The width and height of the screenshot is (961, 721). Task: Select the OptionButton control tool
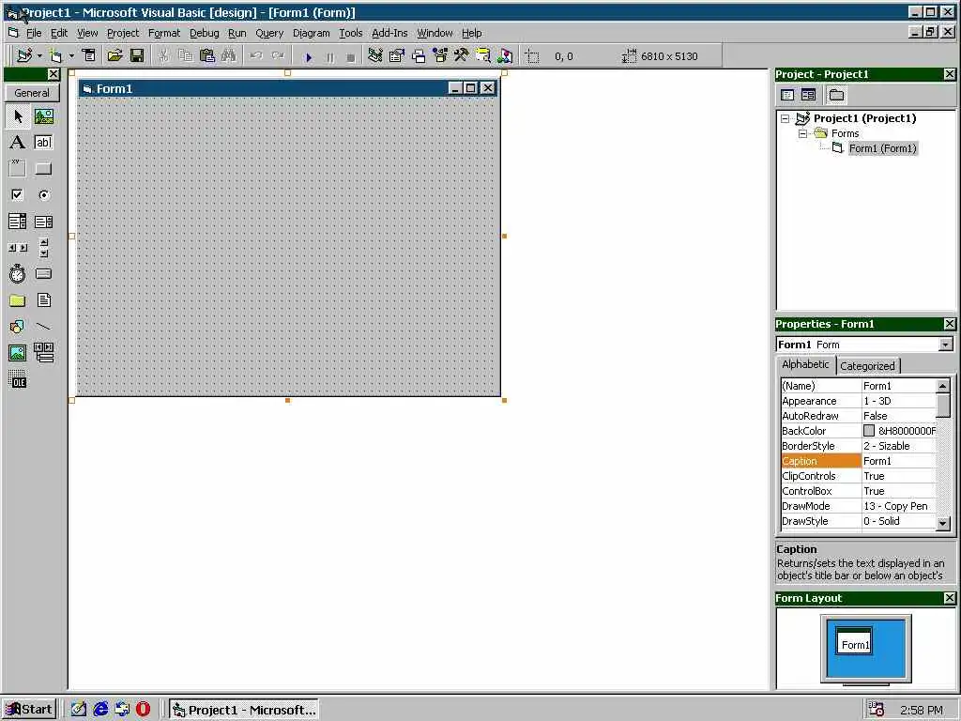point(43,195)
